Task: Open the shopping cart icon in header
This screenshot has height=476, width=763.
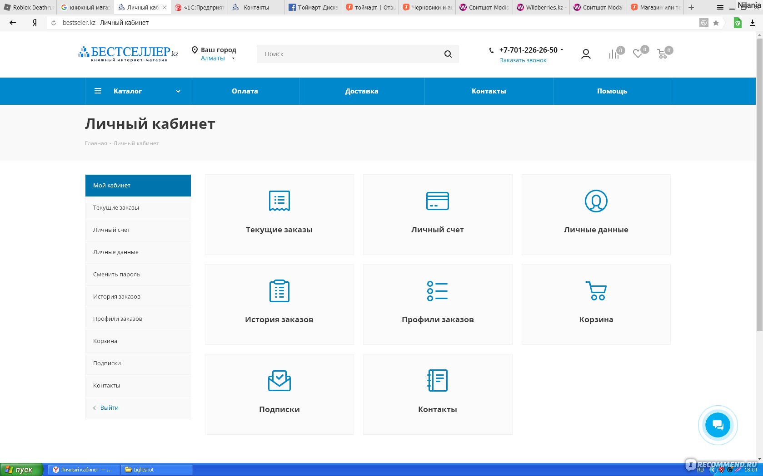Action: 662,54
